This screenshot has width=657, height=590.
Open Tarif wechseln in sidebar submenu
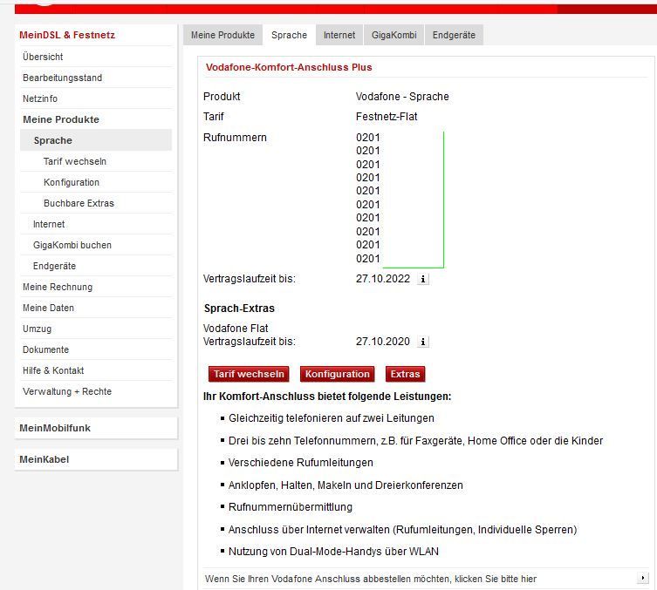(x=75, y=161)
